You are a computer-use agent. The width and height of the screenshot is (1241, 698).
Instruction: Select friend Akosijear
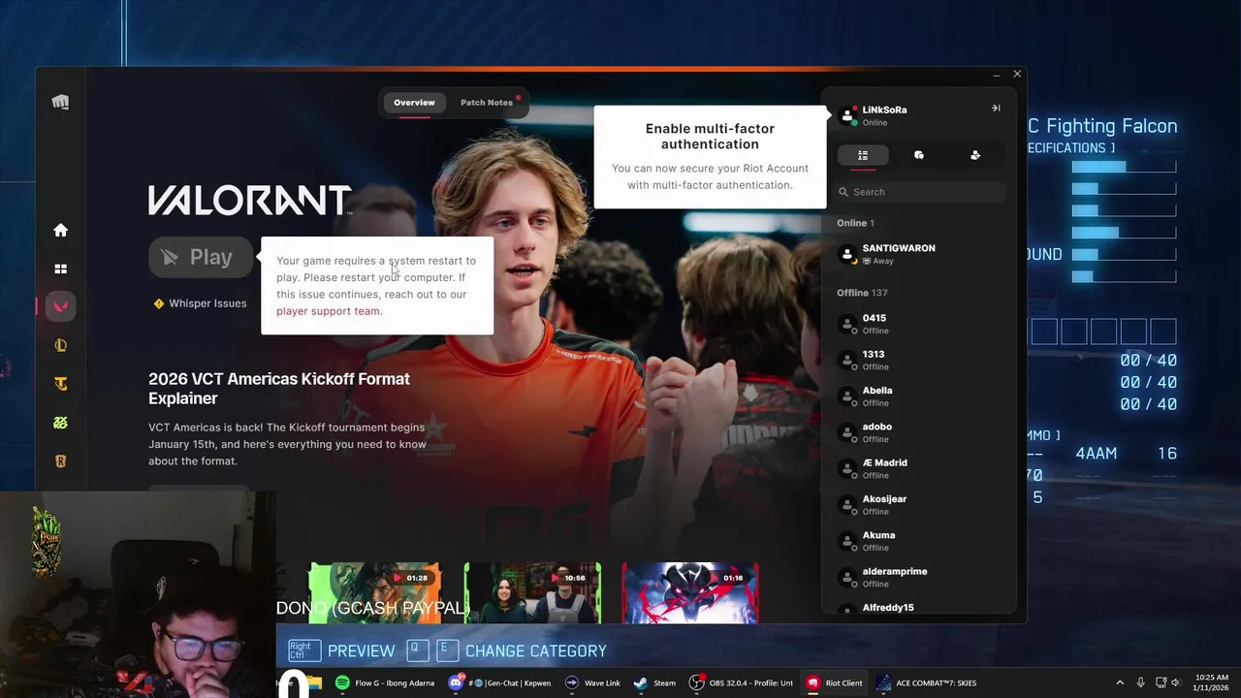coord(919,505)
